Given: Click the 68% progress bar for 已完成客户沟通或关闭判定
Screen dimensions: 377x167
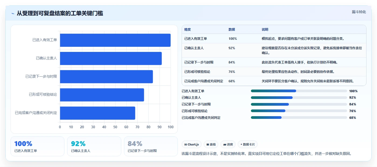Looking at the screenshot, I should (x=299, y=118).
